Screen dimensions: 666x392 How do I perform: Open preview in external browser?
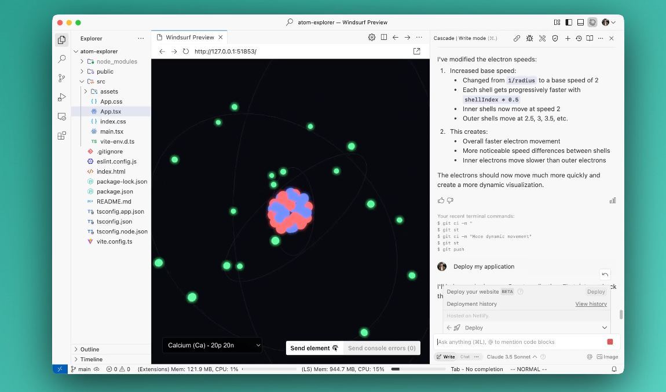(x=416, y=51)
